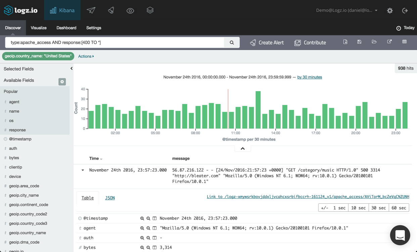417x252 pixels.
Task: Switch to the Discover tab
Action: coord(13,28)
